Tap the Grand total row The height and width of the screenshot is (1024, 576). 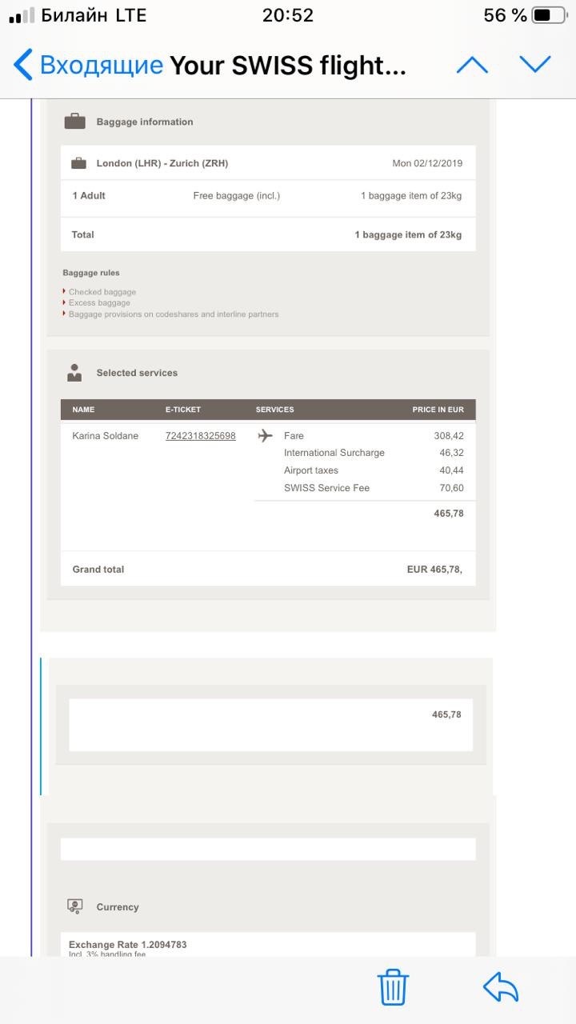268,570
